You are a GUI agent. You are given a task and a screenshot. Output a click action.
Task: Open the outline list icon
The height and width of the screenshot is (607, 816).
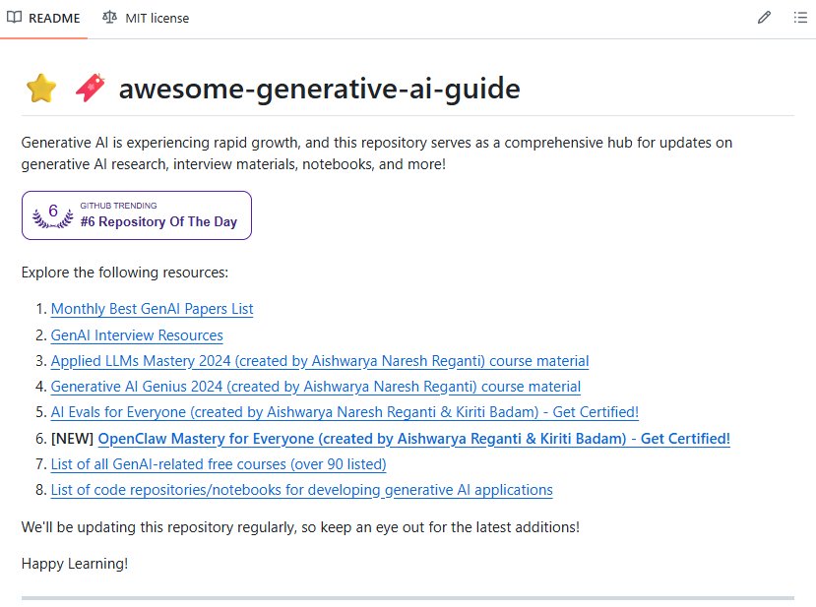tap(800, 18)
